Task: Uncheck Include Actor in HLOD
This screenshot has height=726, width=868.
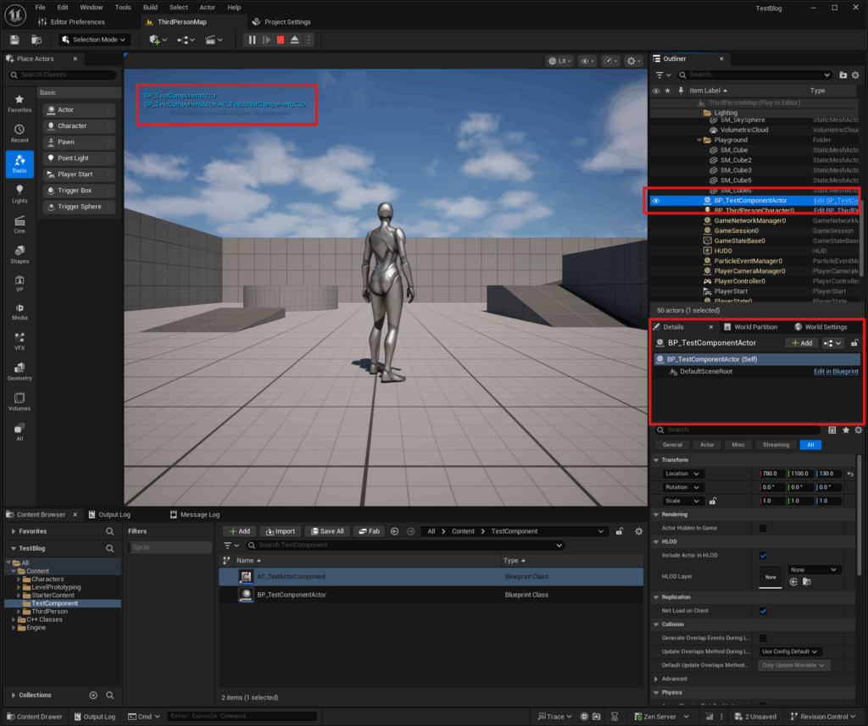Action: [x=763, y=556]
